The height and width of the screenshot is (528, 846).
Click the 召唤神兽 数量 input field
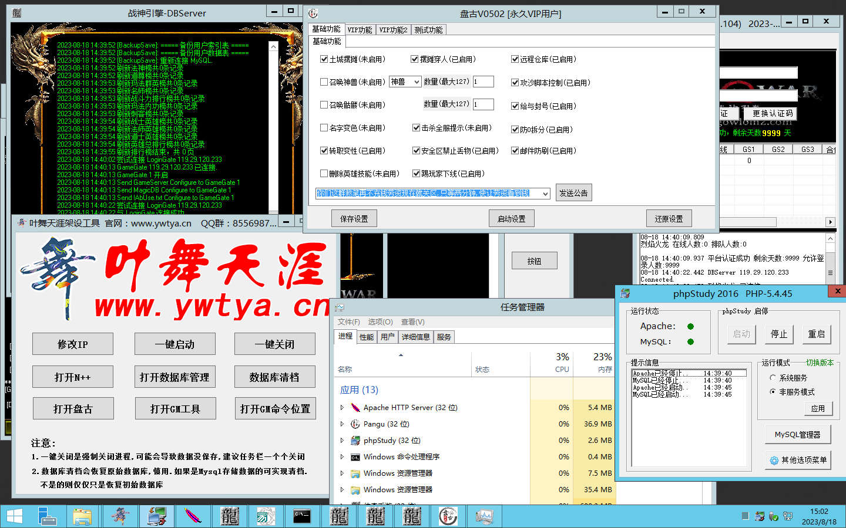tap(483, 82)
